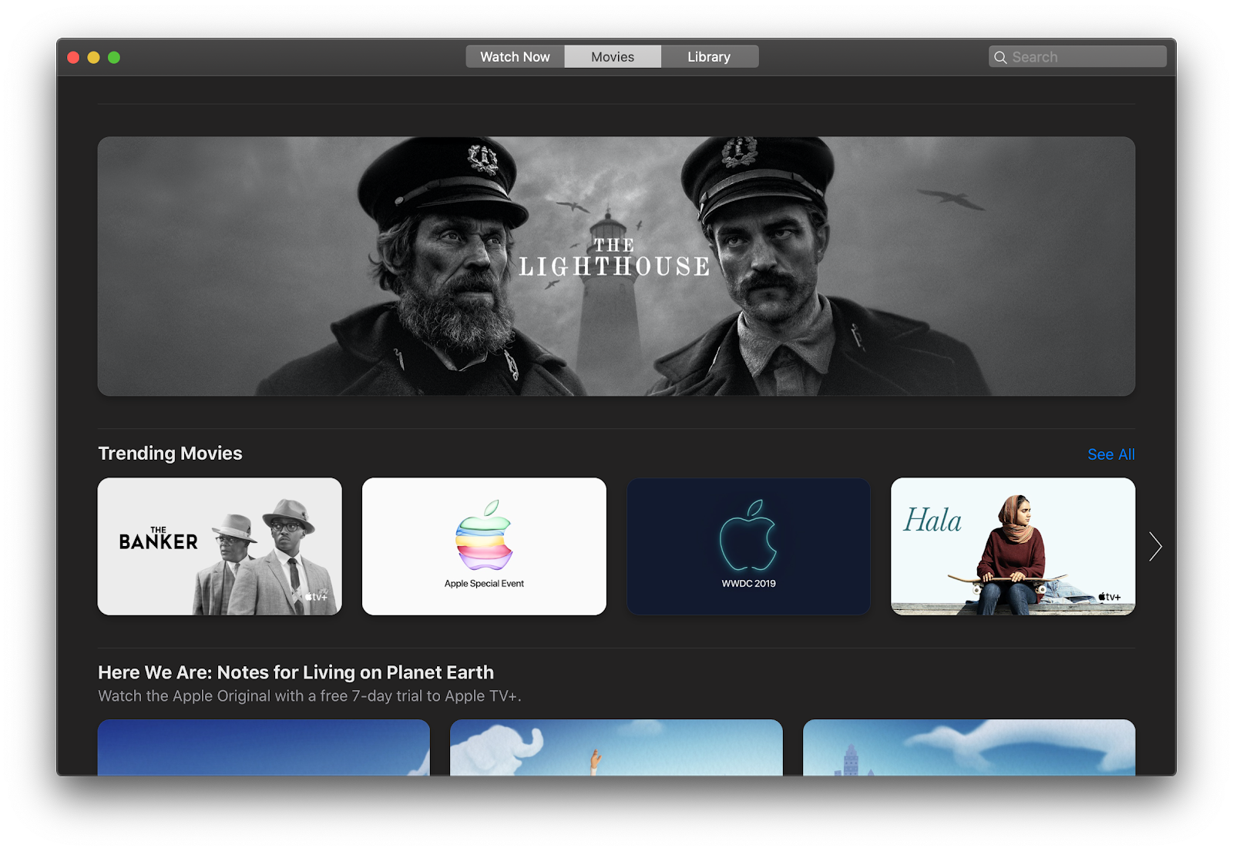Open the Library tab

[709, 57]
